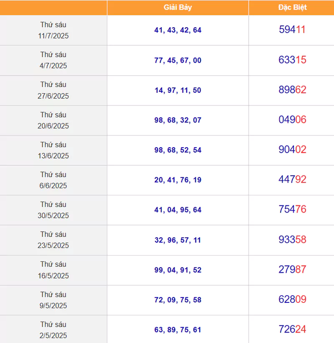Image resolution: width=334 pixels, height=343 pixels.
Task: Click special prize number 59411
Action: pos(292,30)
